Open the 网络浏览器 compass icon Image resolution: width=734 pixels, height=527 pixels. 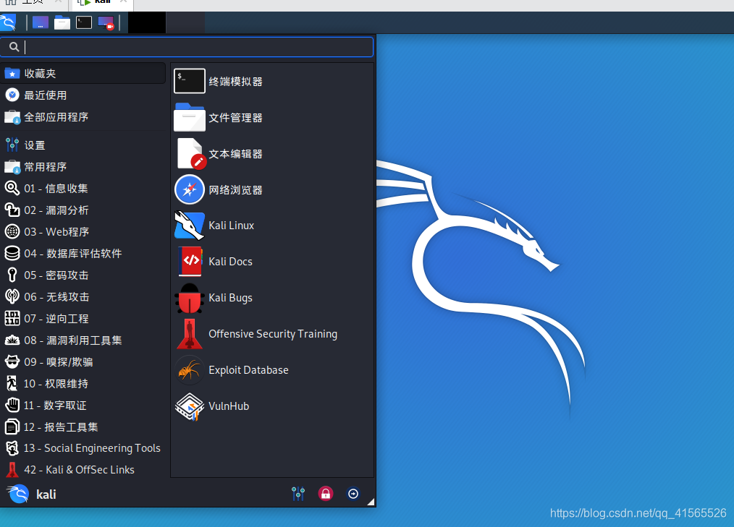click(x=190, y=189)
